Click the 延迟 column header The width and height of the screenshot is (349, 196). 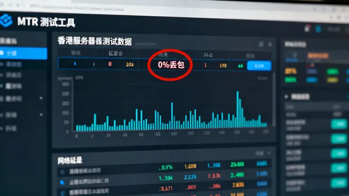(115, 54)
